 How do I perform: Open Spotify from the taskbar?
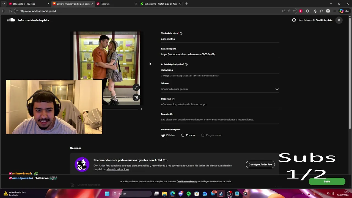[189, 194]
